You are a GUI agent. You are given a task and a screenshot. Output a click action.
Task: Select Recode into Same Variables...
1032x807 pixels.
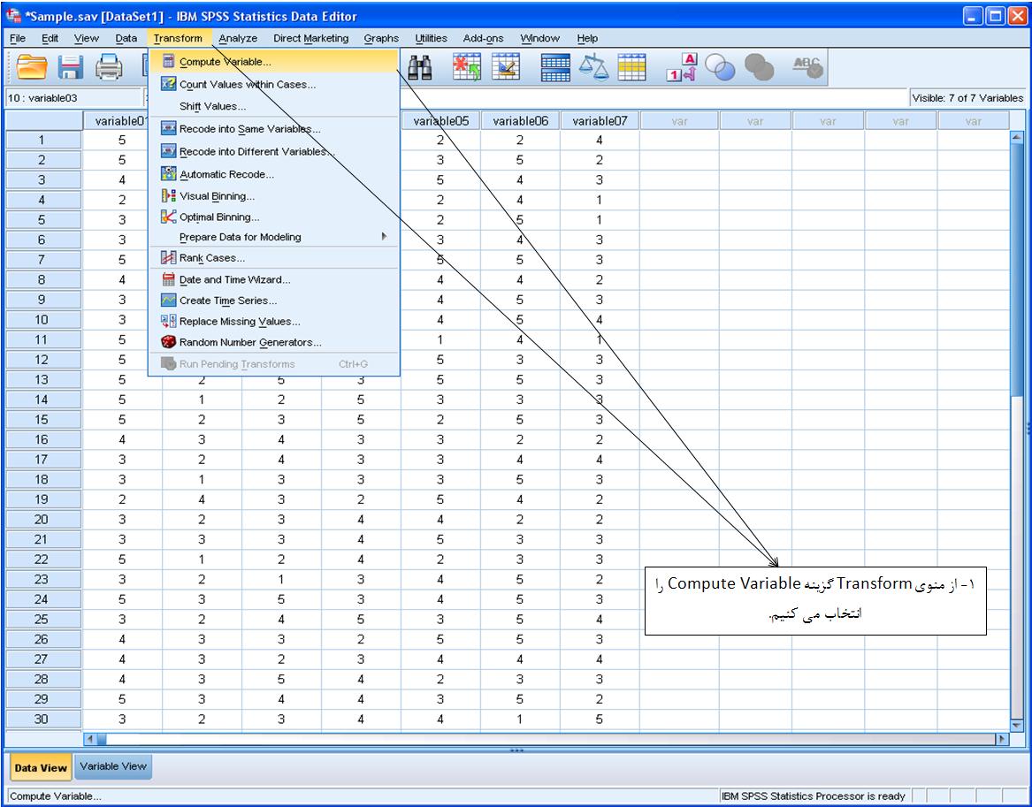[x=273, y=129]
